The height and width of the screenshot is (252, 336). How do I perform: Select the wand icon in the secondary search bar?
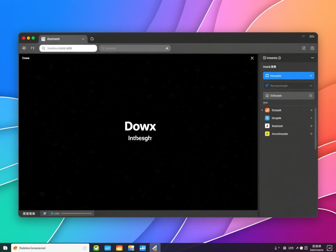(167, 48)
